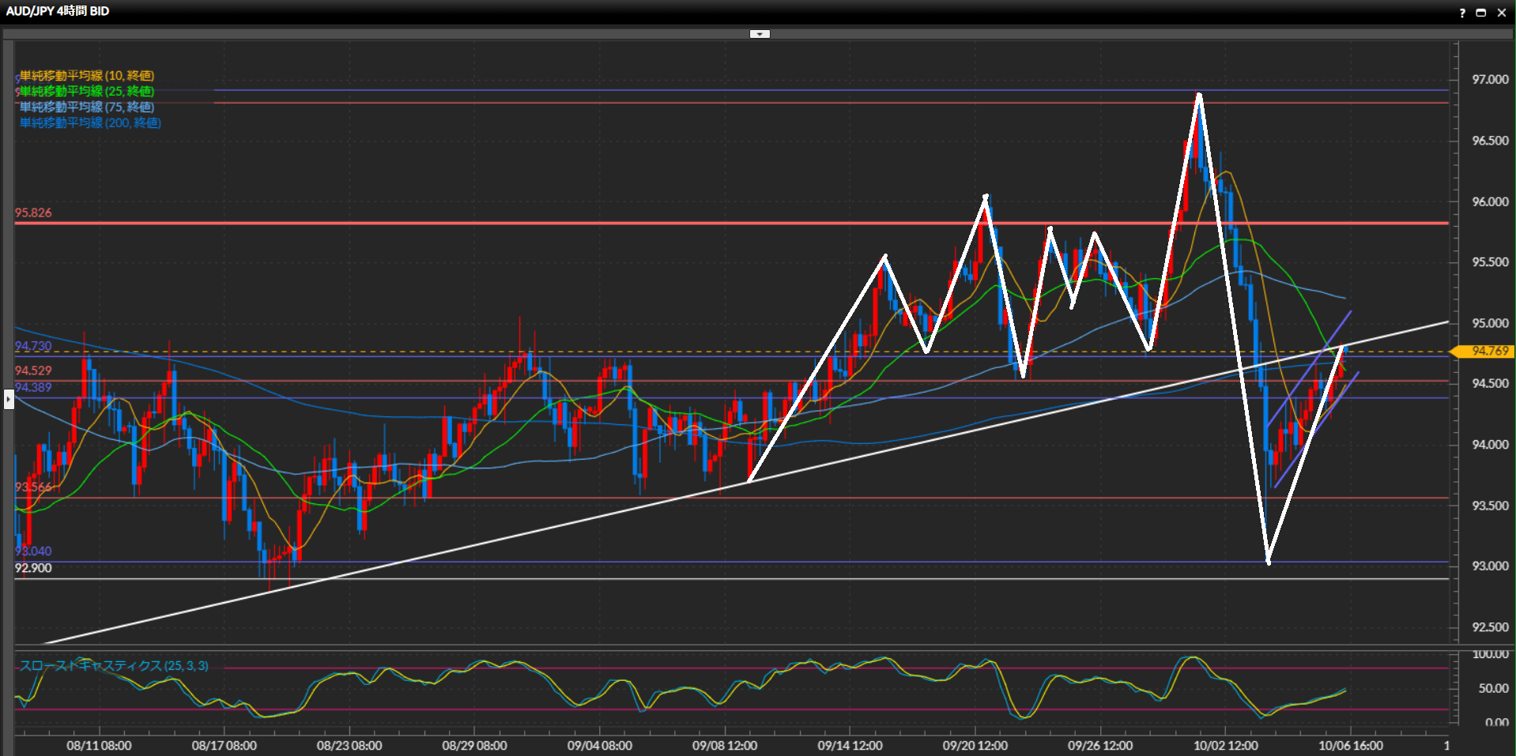Select the 93.566 horizontal line label
This screenshot has width=1516, height=756.
33,487
